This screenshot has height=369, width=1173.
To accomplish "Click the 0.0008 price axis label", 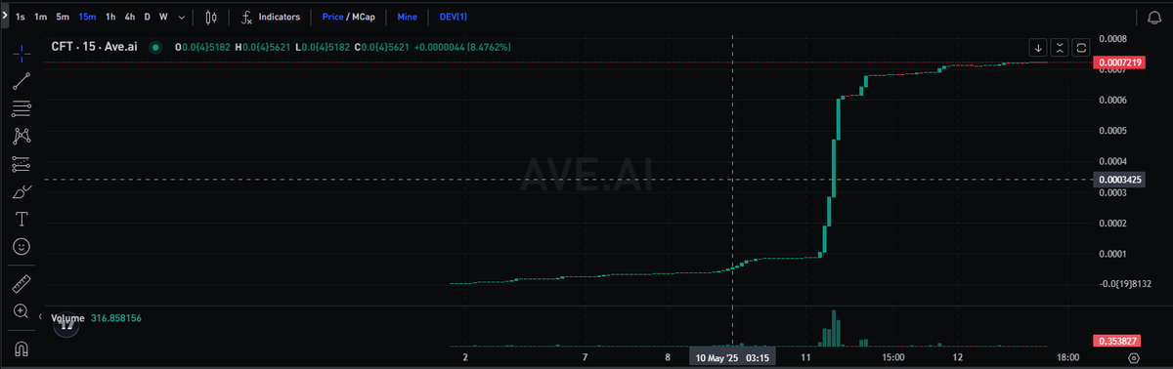I will [1113, 39].
